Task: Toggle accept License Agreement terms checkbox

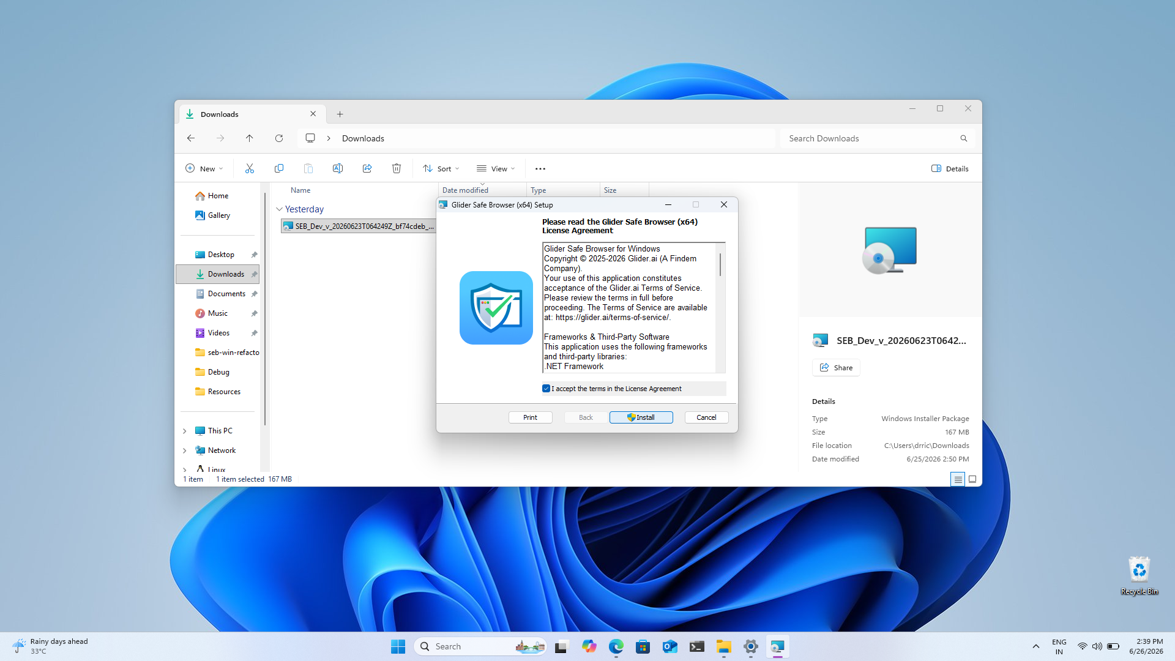Action: [x=546, y=389]
